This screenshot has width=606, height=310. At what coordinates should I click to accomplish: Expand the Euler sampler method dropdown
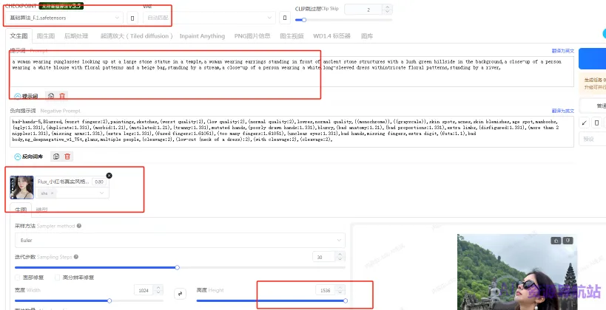pos(179,241)
